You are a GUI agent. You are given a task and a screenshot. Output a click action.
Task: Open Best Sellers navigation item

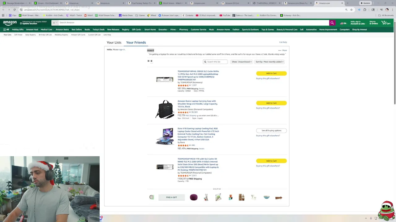pyautogui.click(x=77, y=30)
